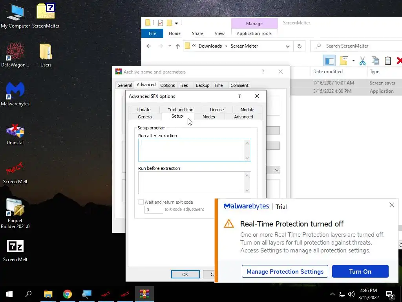
Task: Go up one folder level in Explorer
Action: [x=178, y=46]
